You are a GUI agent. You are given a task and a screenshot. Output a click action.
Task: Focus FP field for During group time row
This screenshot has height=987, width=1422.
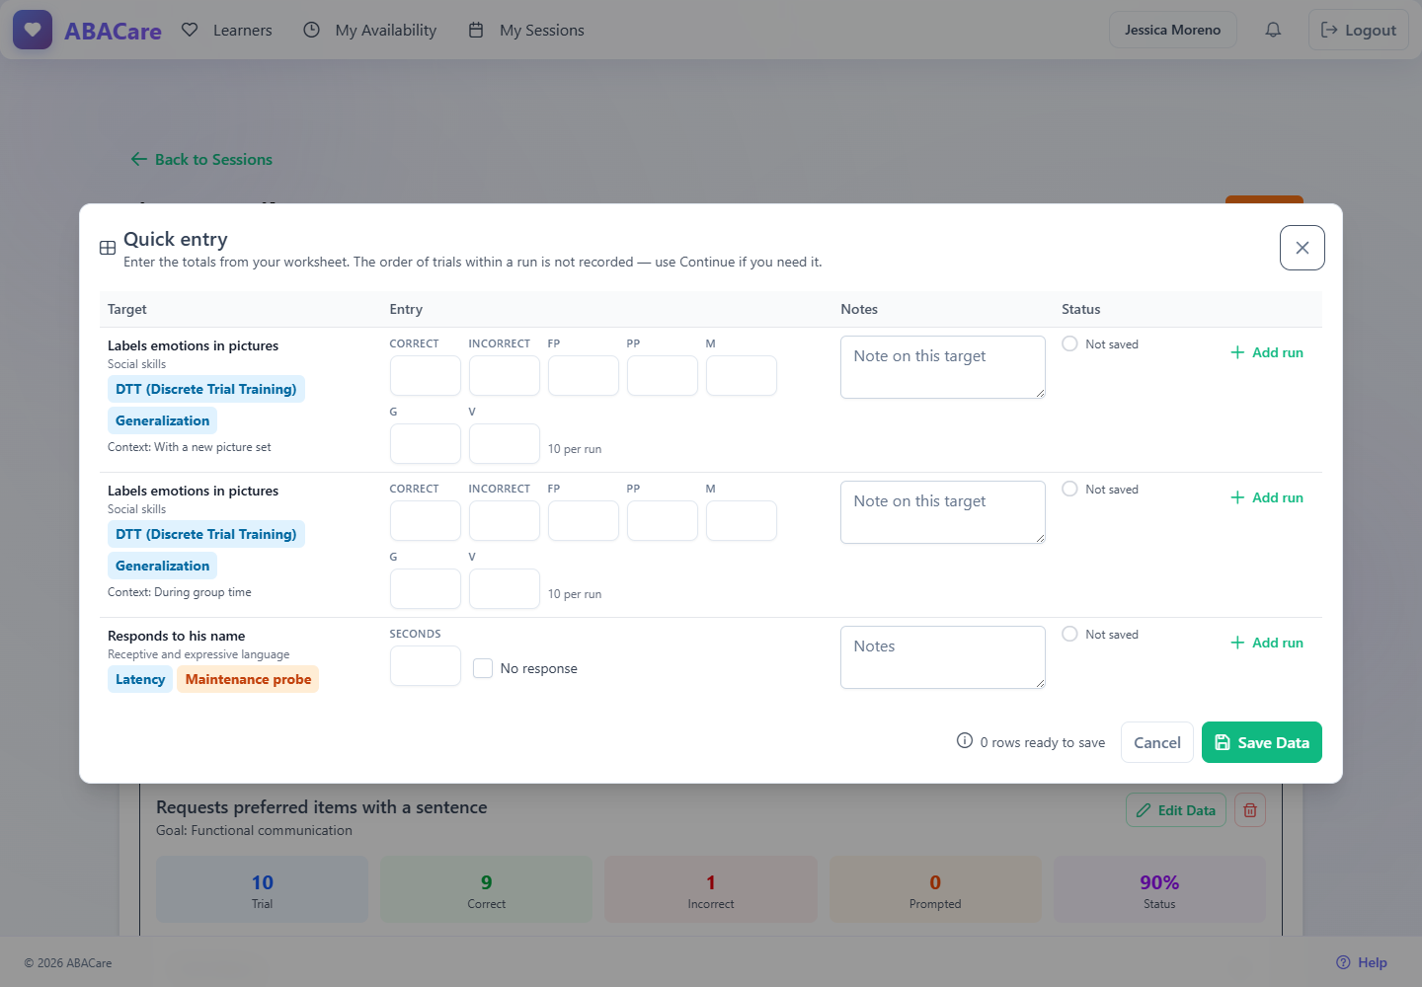(584, 521)
